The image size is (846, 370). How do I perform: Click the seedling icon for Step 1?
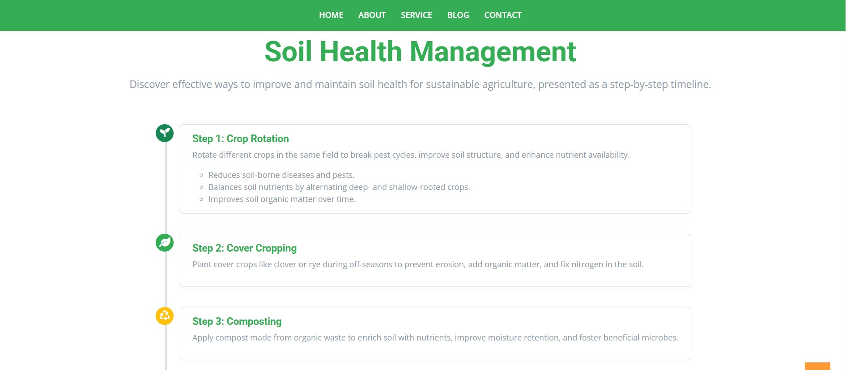pyautogui.click(x=165, y=133)
